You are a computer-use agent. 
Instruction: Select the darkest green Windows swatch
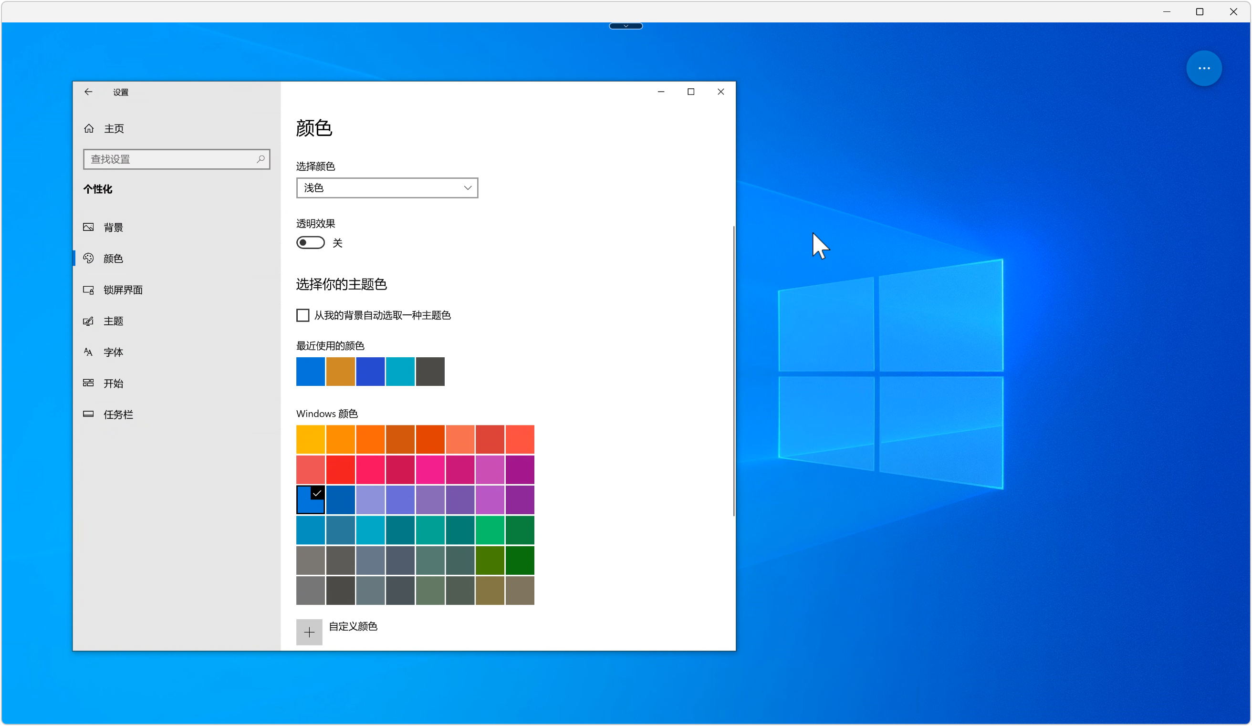click(520, 560)
